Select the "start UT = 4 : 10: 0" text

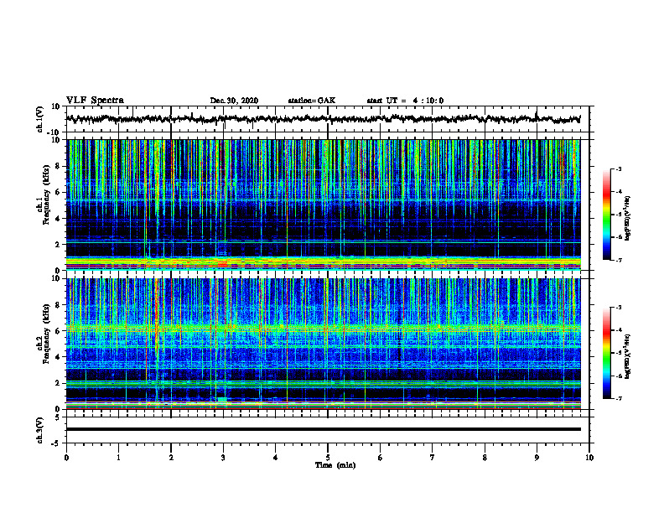pyautogui.click(x=405, y=101)
